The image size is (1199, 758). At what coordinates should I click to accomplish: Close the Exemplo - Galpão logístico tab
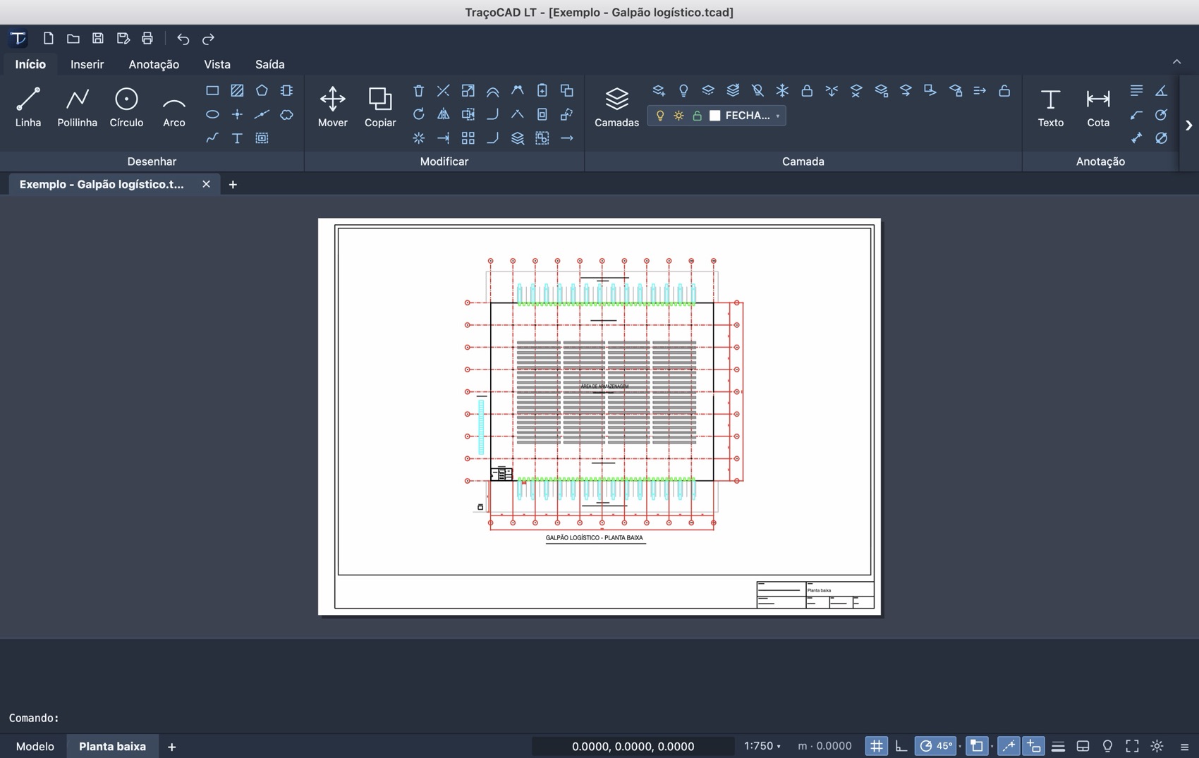pyautogui.click(x=206, y=184)
